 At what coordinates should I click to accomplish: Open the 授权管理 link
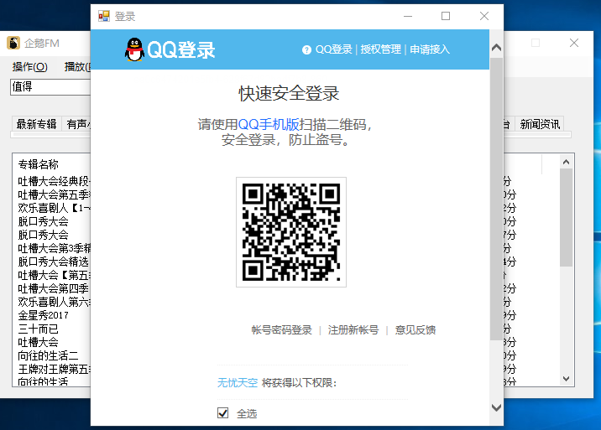pyautogui.click(x=380, y=49)
